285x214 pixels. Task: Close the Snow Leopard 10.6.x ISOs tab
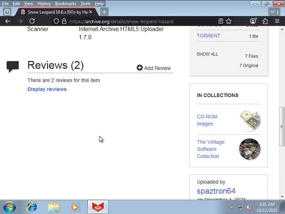[x=90, y=12]
